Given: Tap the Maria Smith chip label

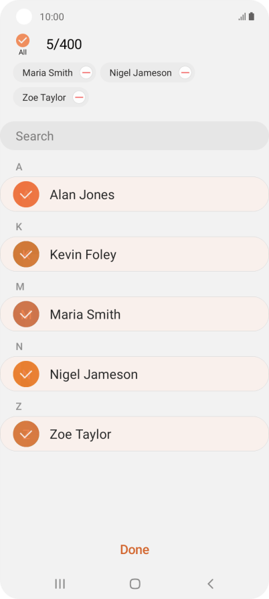Looking at the screenshot, I should [48, 72].
